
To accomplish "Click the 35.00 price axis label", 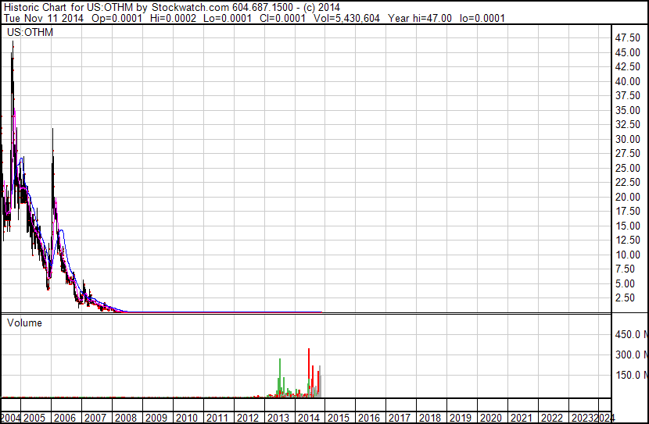I will tap(628, 110).
